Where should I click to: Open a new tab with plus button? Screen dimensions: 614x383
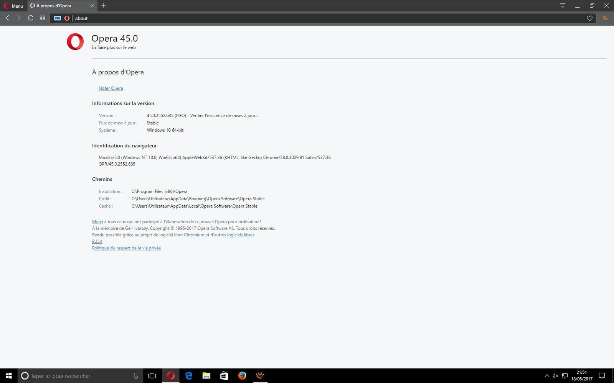click(x=103, y=5)
